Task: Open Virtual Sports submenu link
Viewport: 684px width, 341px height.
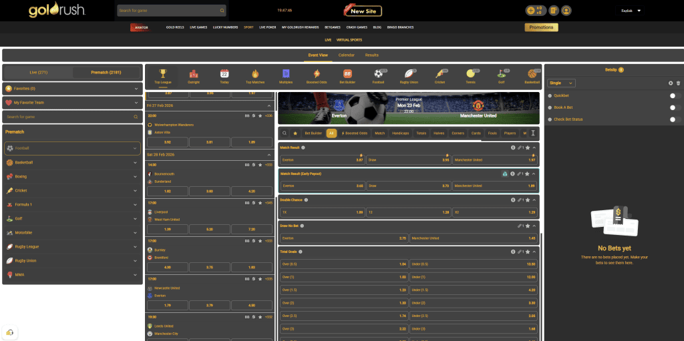Action: pyautogui.click(x=349, y=40)
